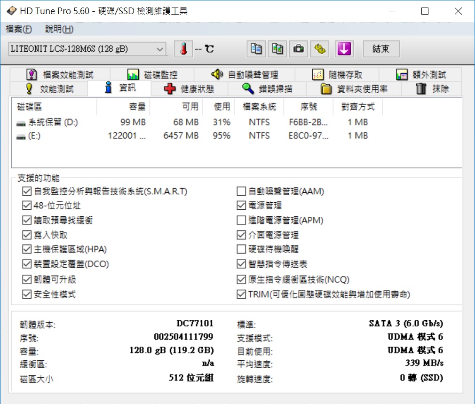The image size is (475, 404).
Task: Click the copy screenshot to clipboard icon
Action: [x=277, y=49]
